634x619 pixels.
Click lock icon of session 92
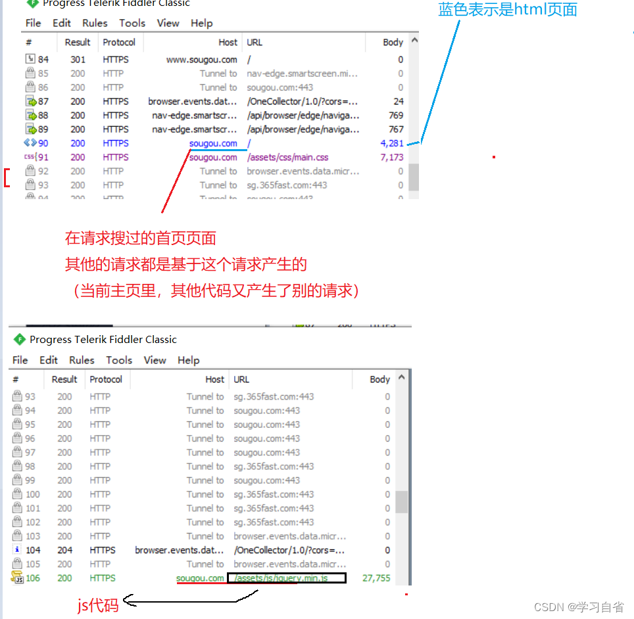30,171
